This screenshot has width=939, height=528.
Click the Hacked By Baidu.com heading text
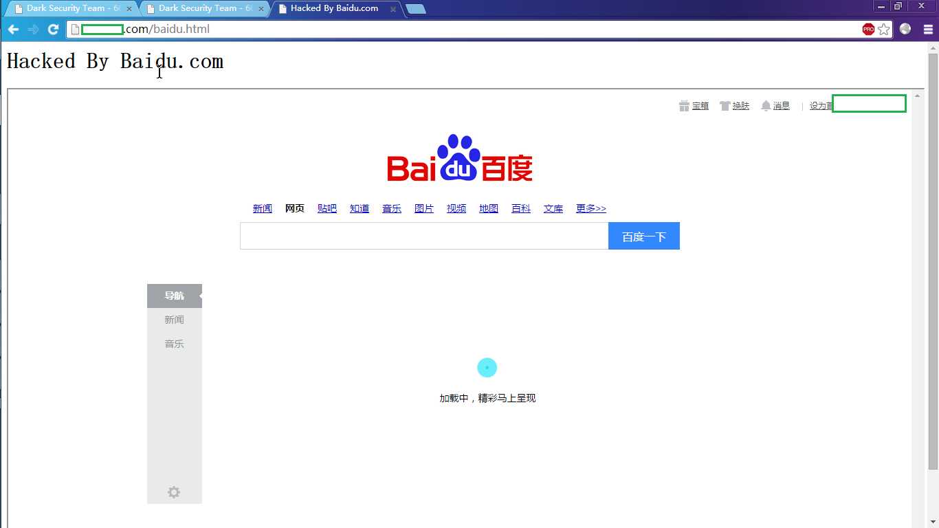115,61
